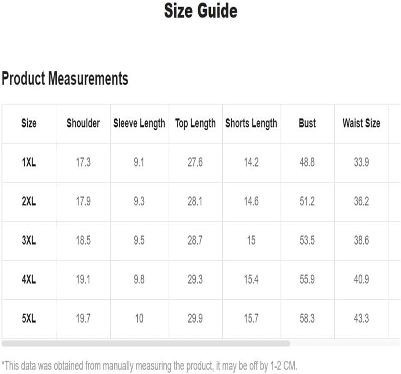Click the Product Measurements heading
The width and height of the screenshot is (401, 374).
65,78
